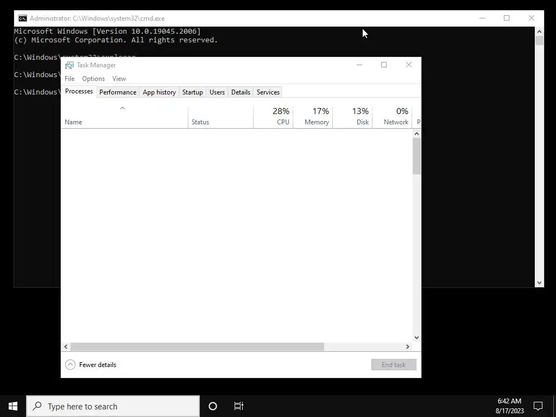The height and width of the screenshot is (417, 556).
Task: Maximize the cmd.exe window
Action: coord(507,18)
